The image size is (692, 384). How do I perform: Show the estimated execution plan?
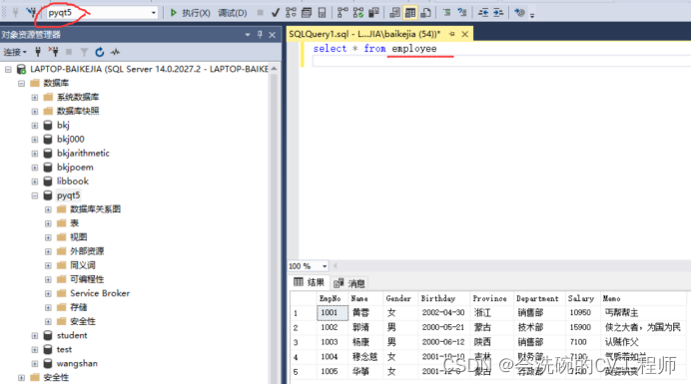click(x=291, y=13)
